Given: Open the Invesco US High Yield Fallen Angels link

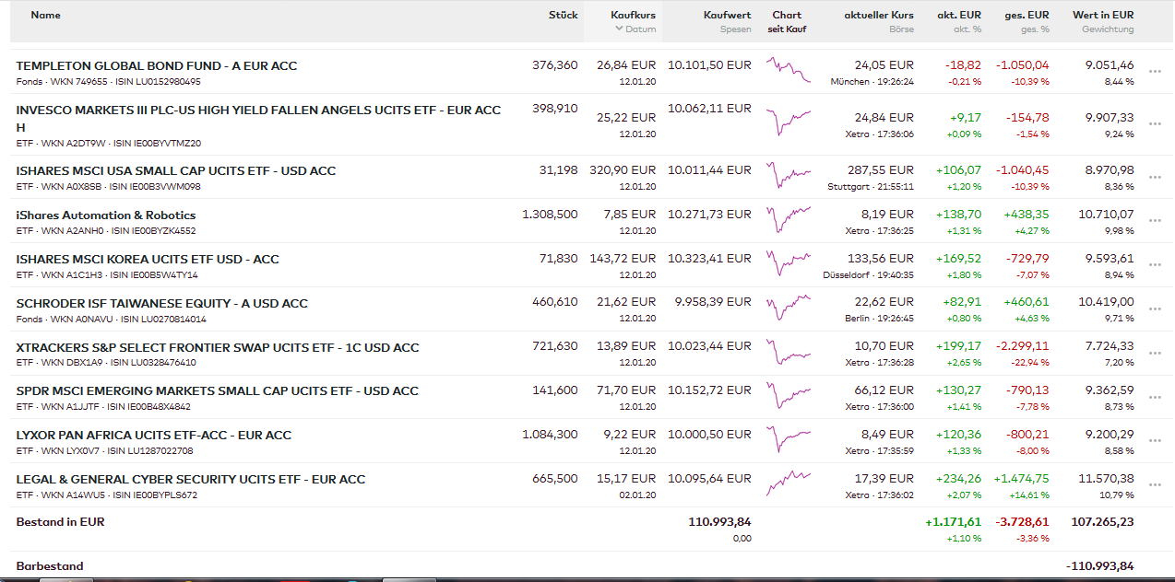Looking at the screenshot, I should click(x=258, y=110).
